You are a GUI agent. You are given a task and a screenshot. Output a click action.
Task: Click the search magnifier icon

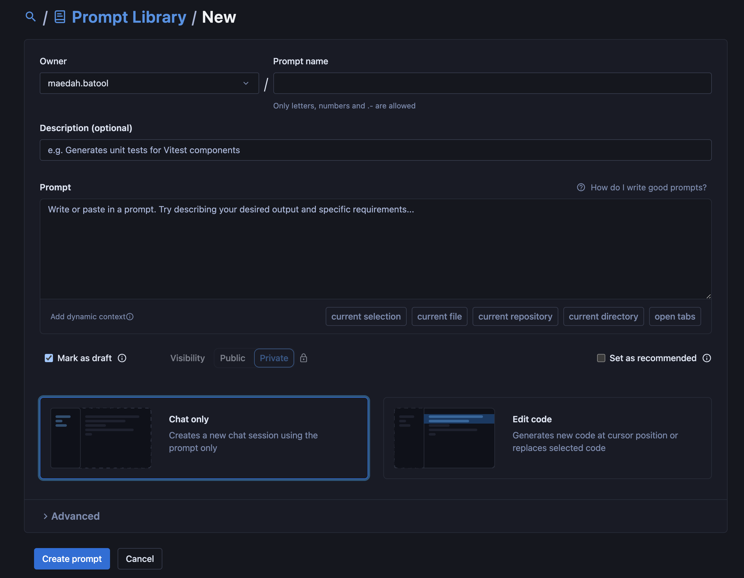point(31,16)
